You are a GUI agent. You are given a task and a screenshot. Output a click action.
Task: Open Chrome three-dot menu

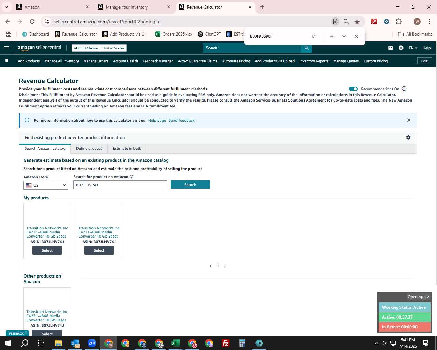429,22
